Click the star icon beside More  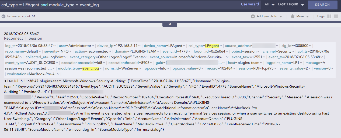pyautogui.click(x=293, y=16)
